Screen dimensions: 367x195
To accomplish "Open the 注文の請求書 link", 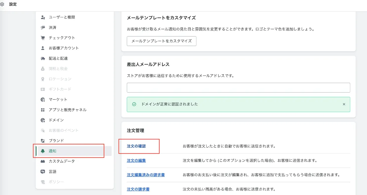I will click(138, 189).
